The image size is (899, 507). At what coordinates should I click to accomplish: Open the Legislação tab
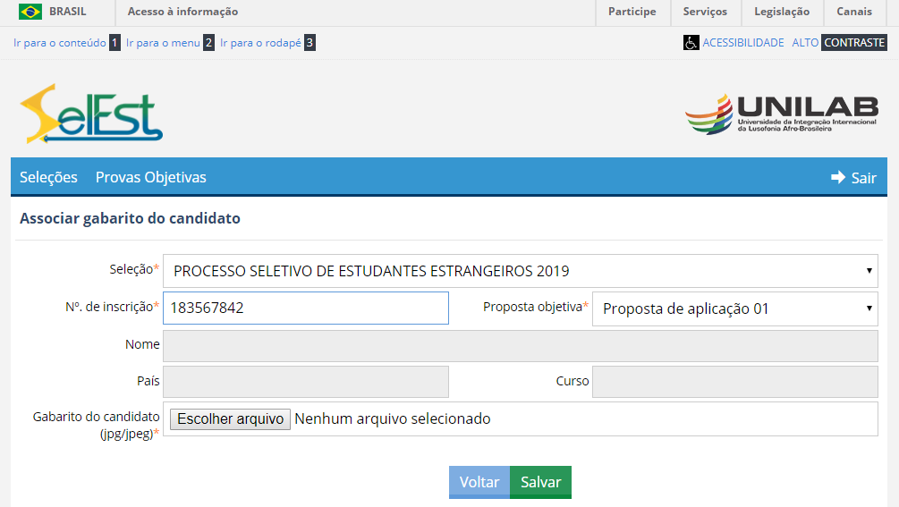click(x=782, y=12)
